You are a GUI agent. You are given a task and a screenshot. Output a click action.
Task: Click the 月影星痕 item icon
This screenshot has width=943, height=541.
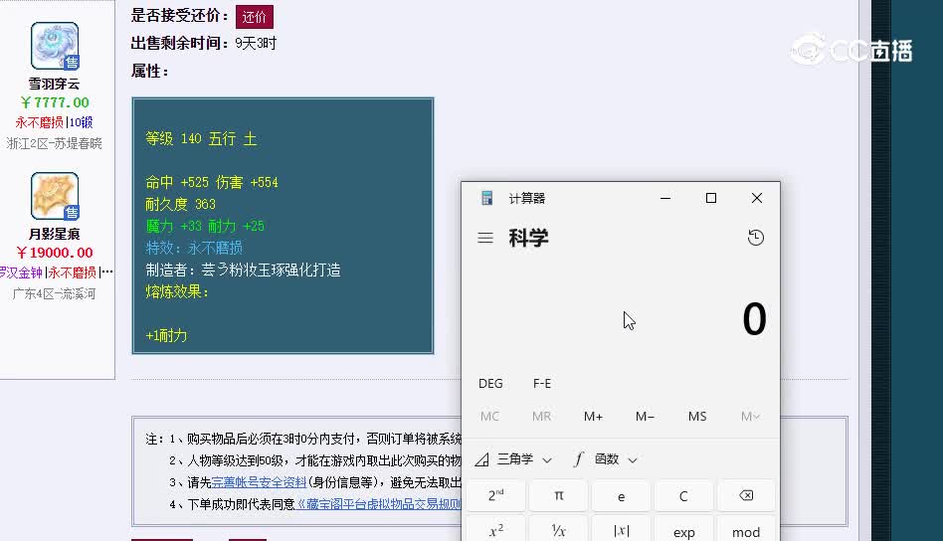point(54,196)
